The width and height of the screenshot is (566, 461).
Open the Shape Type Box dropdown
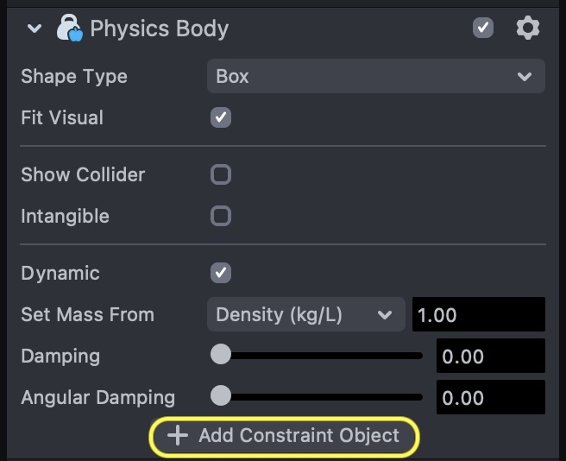coord(375,76)
